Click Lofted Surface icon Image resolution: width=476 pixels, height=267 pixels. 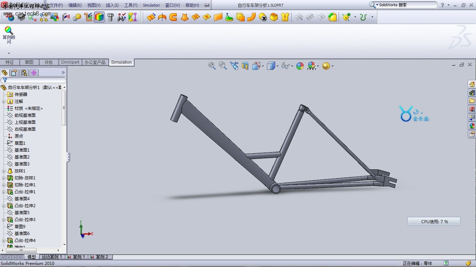point(184,17)
